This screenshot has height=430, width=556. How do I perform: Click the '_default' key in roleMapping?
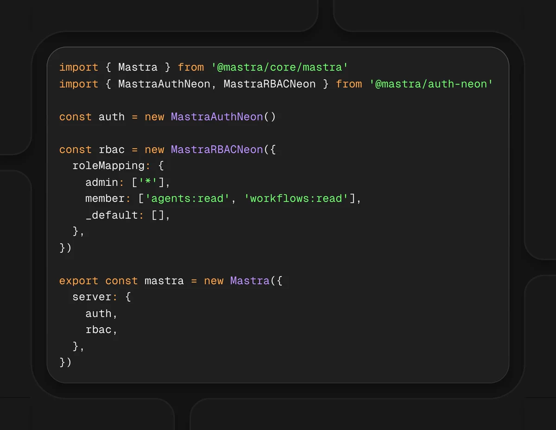click(111, 215)
